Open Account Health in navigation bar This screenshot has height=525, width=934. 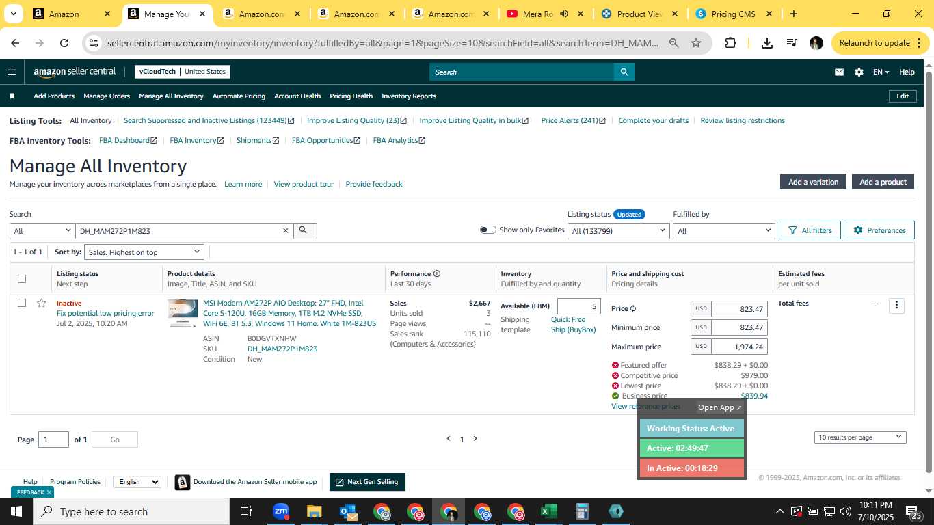[297, 96]
